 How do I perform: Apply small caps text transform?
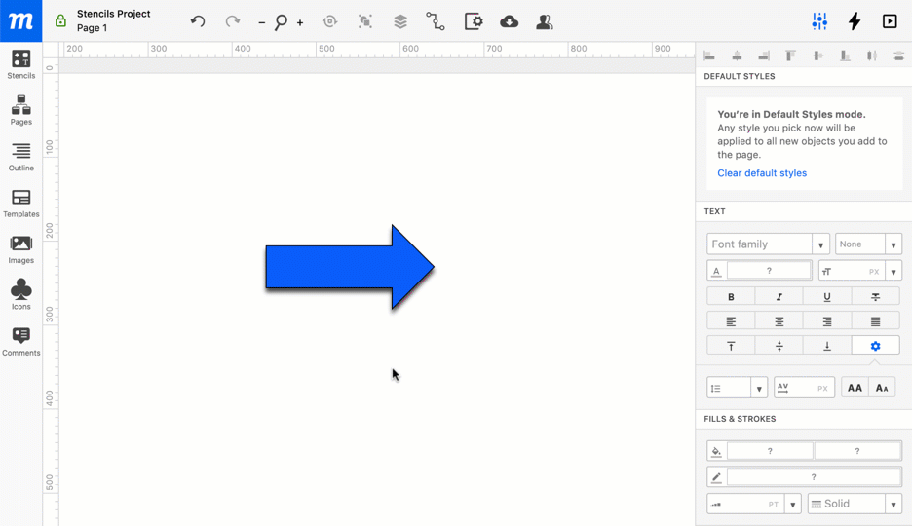pos(882,388)
